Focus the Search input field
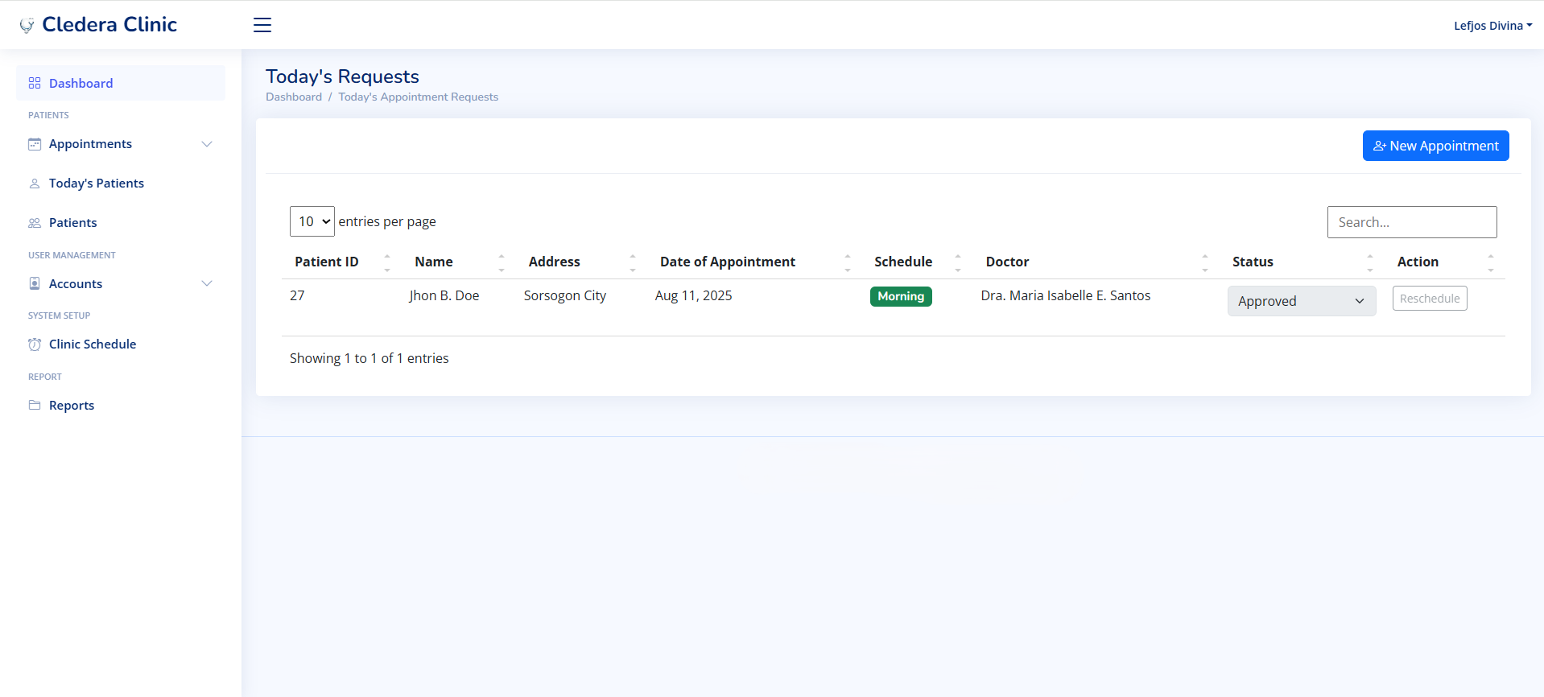The image size is (1544, 697). 1411,222
